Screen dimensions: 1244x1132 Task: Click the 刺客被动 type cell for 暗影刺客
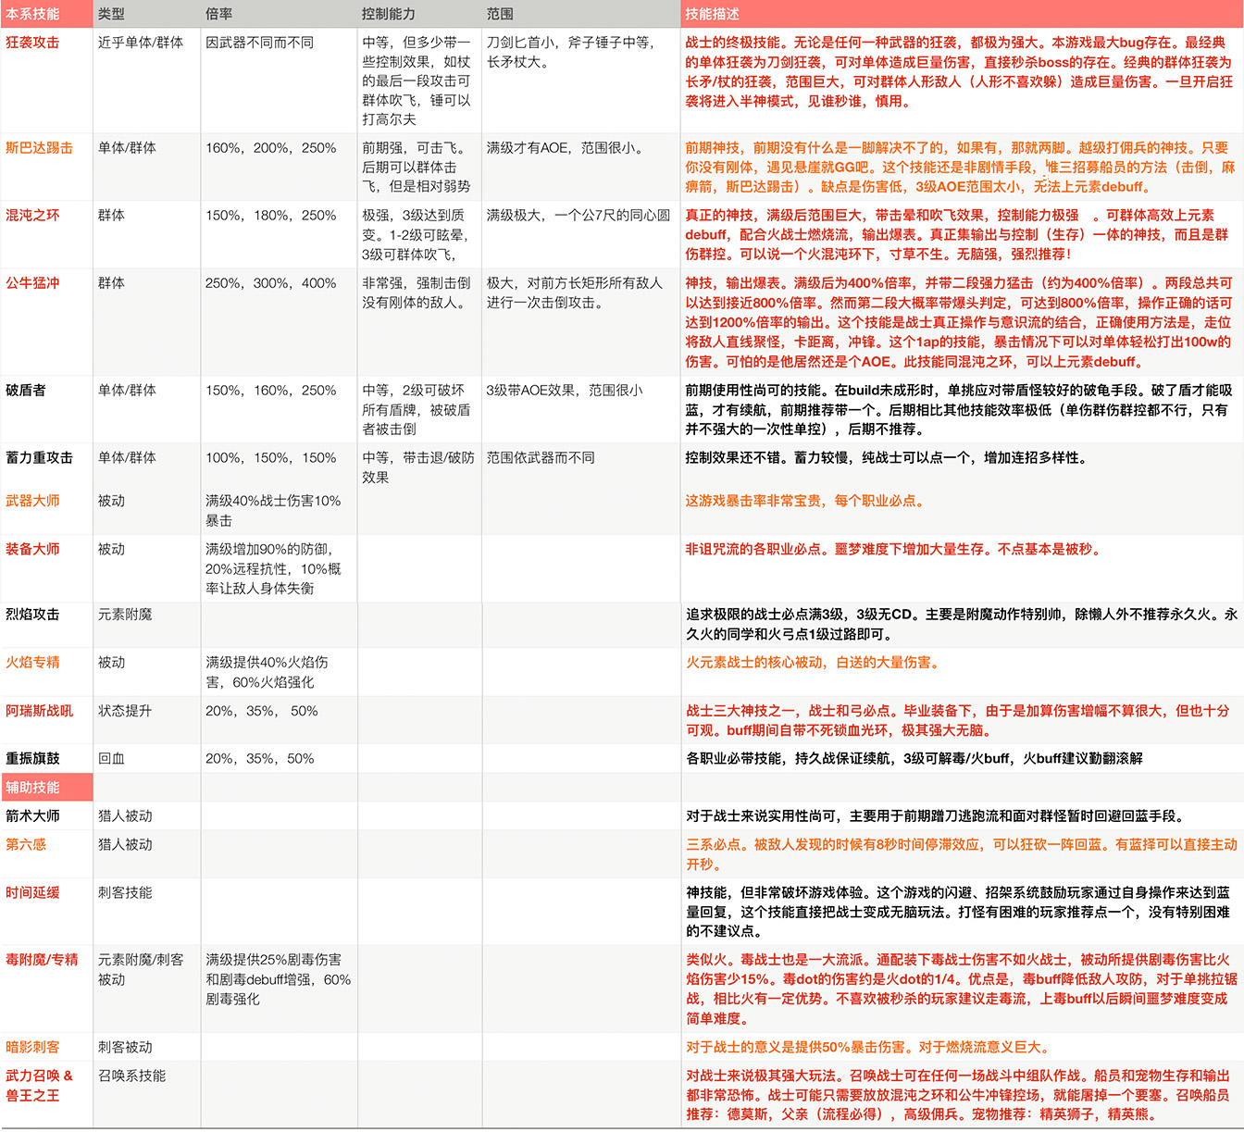click(146, 1047)
